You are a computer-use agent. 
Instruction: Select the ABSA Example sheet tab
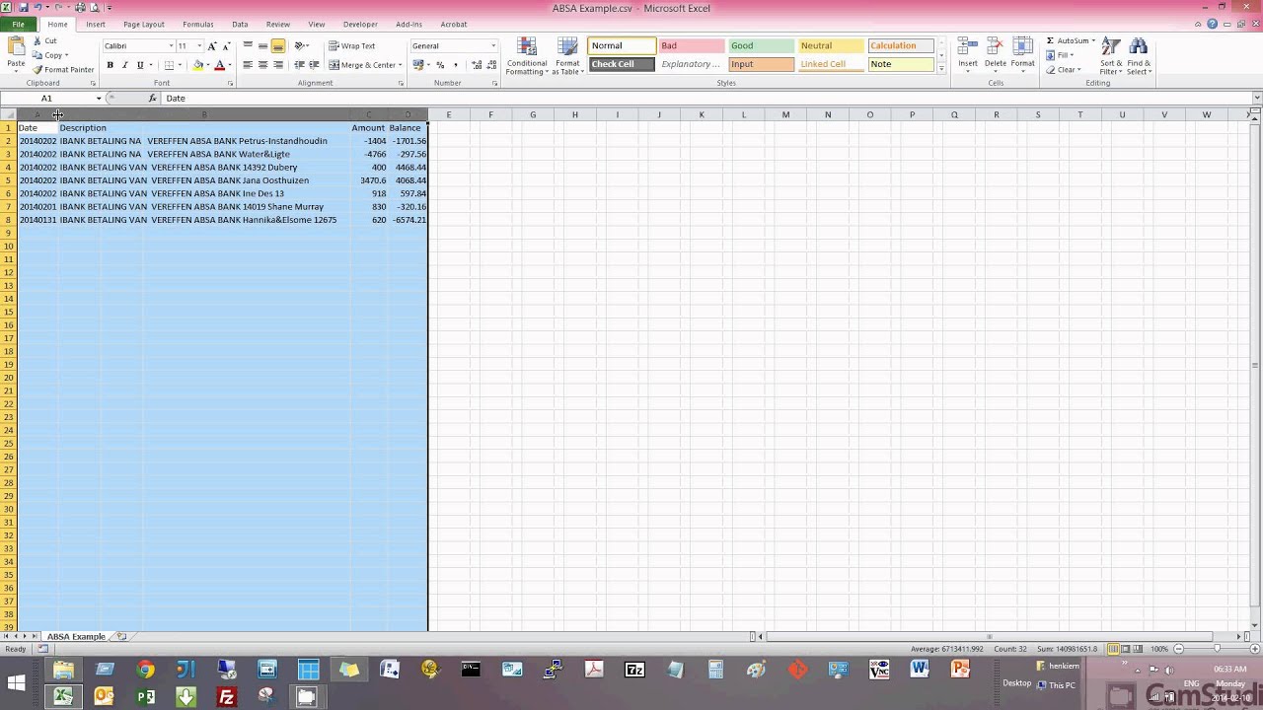76,637
